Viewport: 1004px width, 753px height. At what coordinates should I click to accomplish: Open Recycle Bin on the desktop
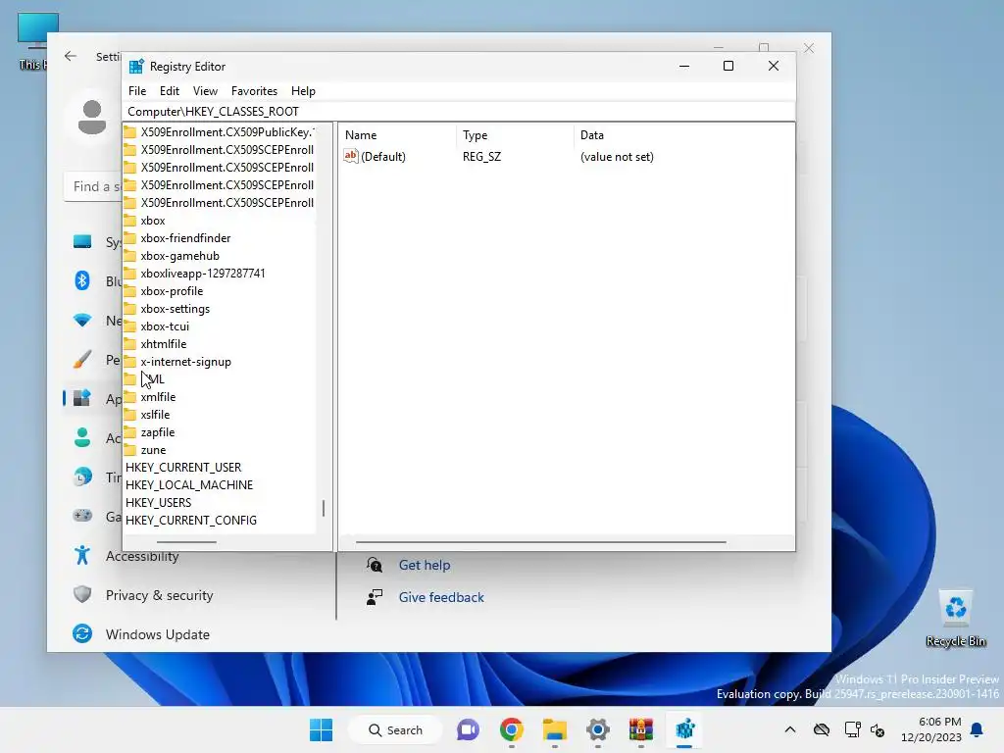pyautogui.click(x=955, y=618)
